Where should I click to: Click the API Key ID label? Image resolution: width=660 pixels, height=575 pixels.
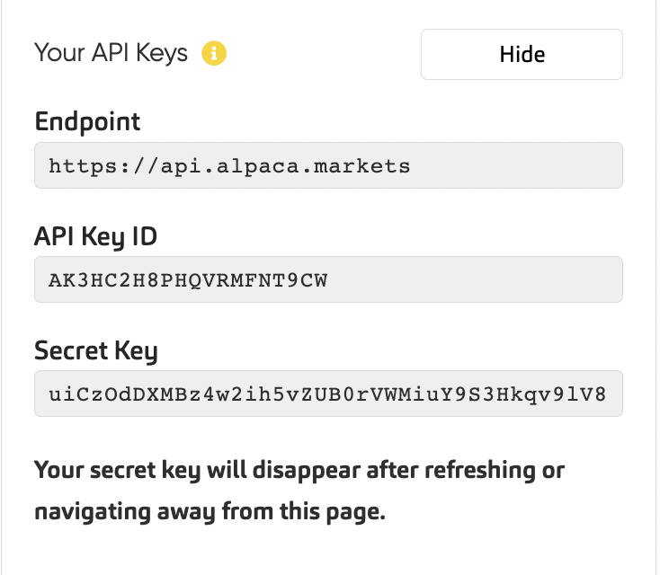click(95, 236)
